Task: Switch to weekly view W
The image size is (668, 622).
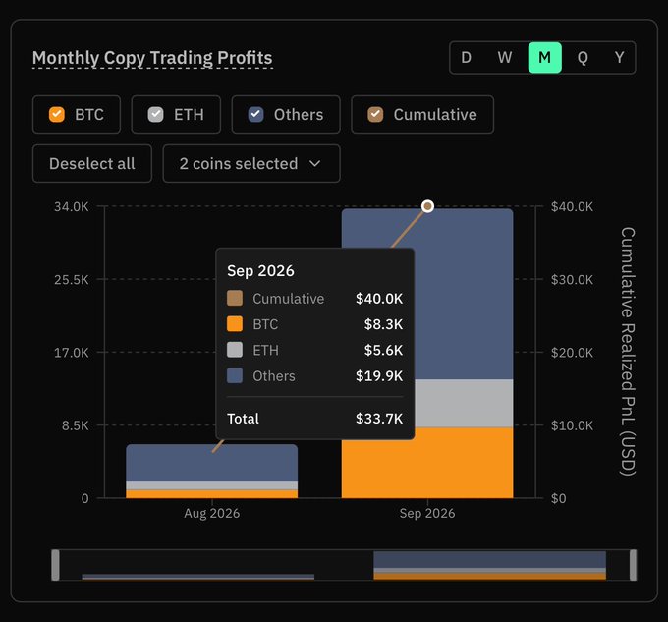Action: tap(505, 58)
